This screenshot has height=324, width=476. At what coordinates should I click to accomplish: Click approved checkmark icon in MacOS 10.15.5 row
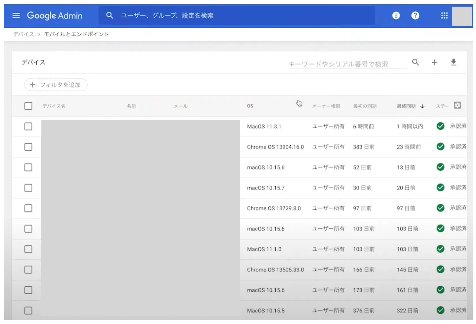(441, 310)
